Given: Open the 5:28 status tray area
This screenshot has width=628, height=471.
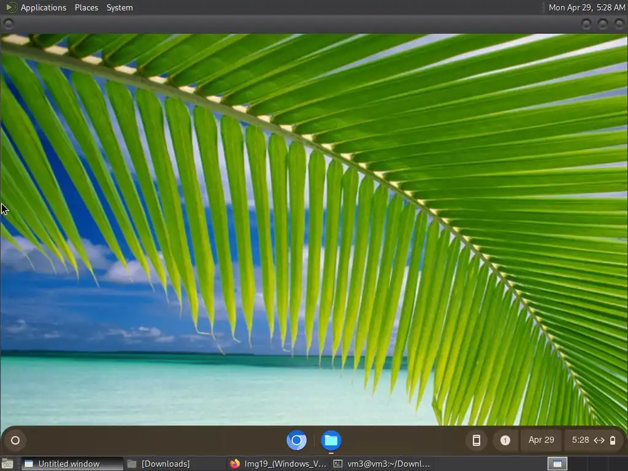Looking at the screenshot, I should click(x=593, y=440).
